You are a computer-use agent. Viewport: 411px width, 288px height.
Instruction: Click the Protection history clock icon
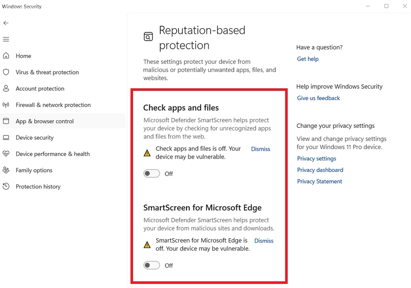point(6,186)
